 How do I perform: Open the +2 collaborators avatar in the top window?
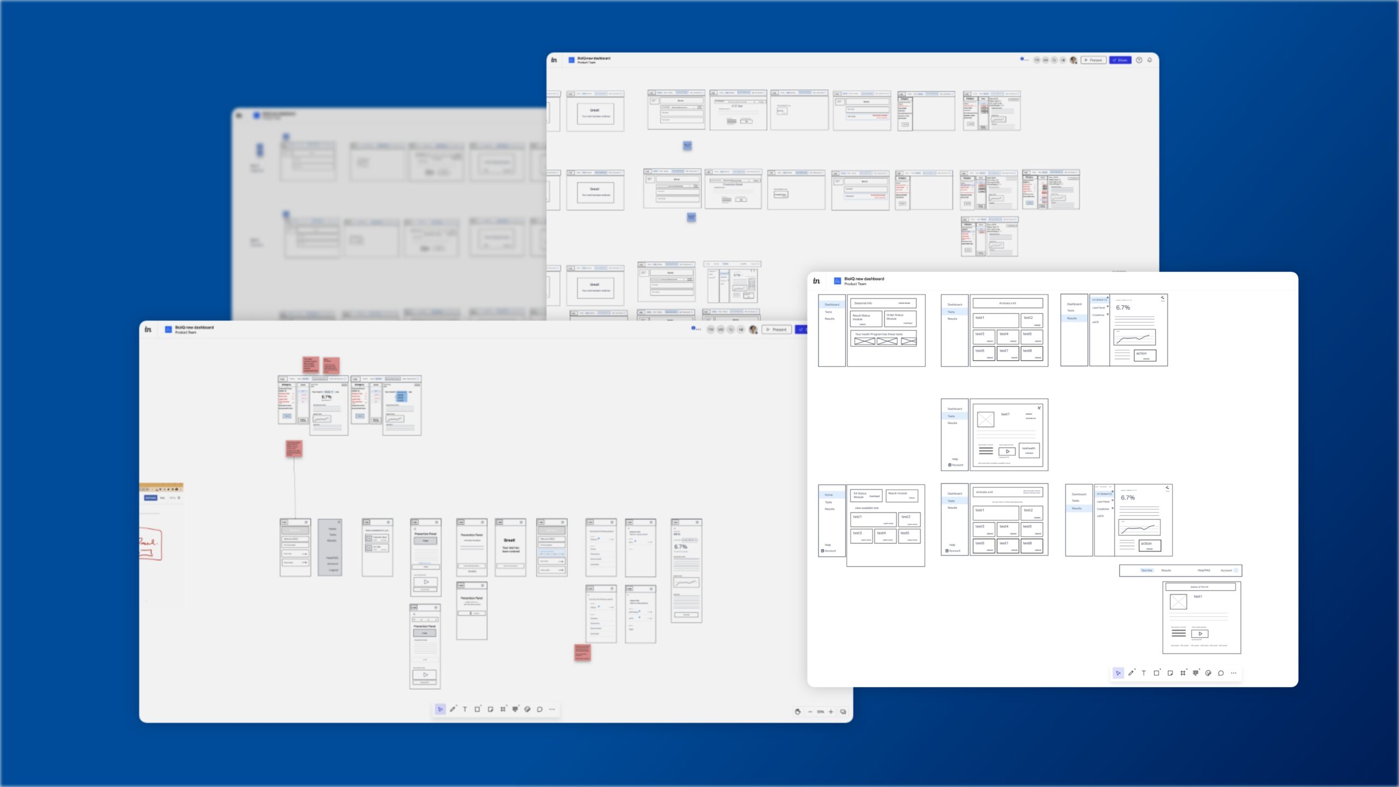pos(1063,60)
